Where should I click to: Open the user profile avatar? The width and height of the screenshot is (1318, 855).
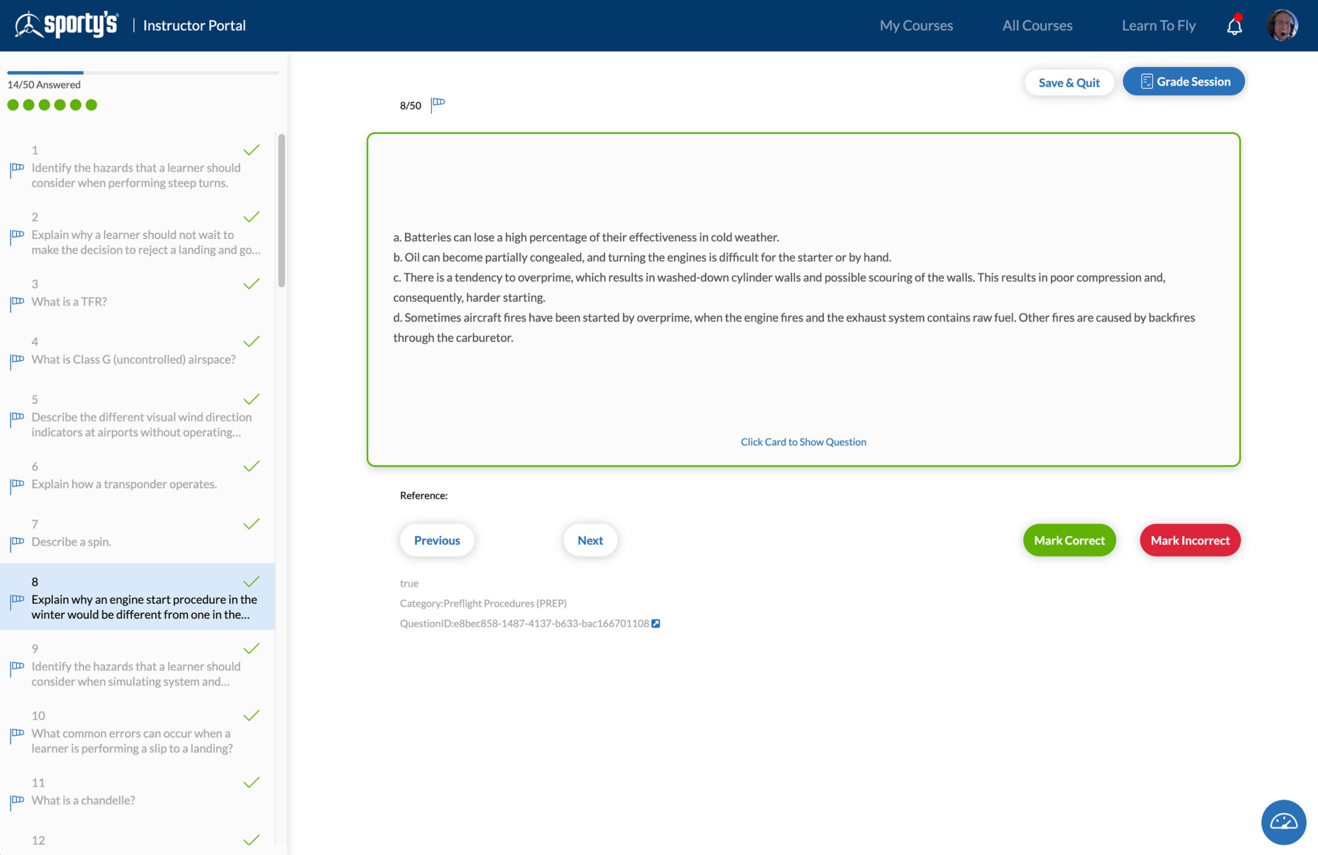click(1281, 26)
